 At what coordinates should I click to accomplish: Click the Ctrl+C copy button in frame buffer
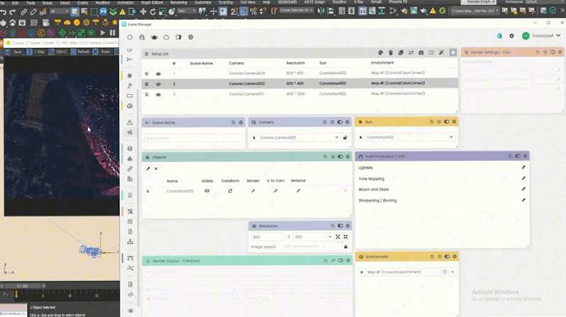(58, 52)
